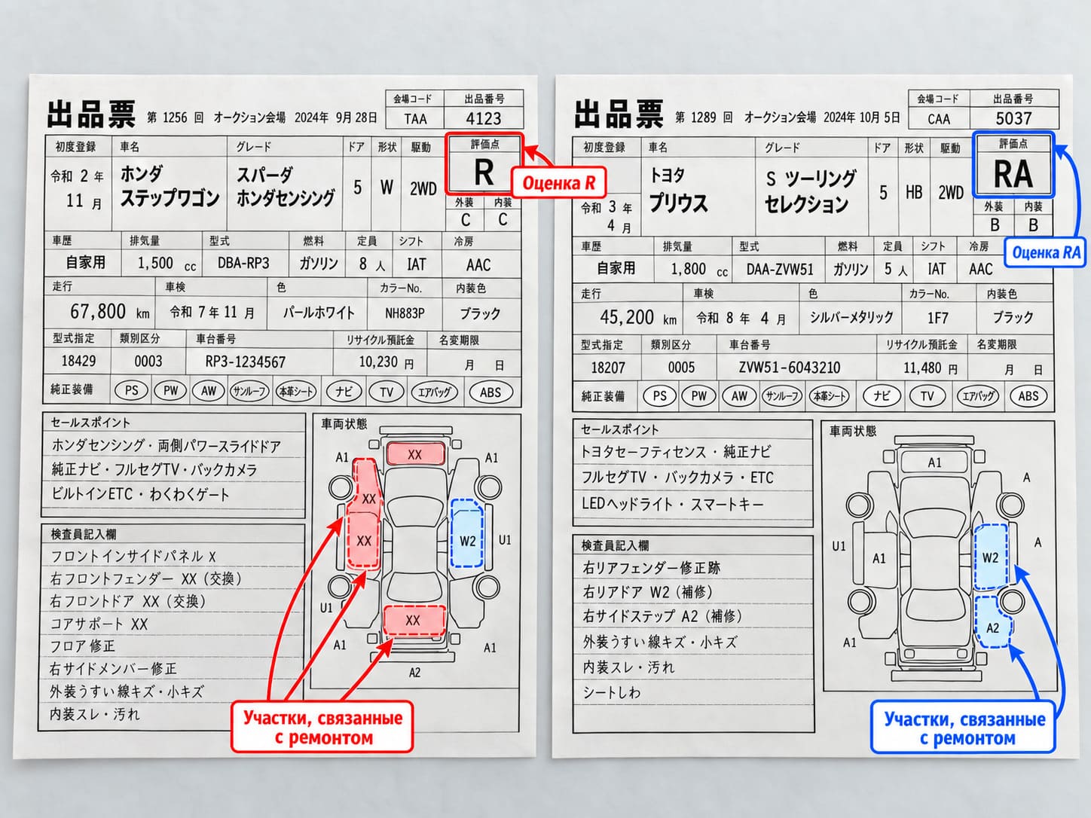Click the line フルセグTV・バックカメラ・ETC
The image size is (1091, 818).
[677, 478]
